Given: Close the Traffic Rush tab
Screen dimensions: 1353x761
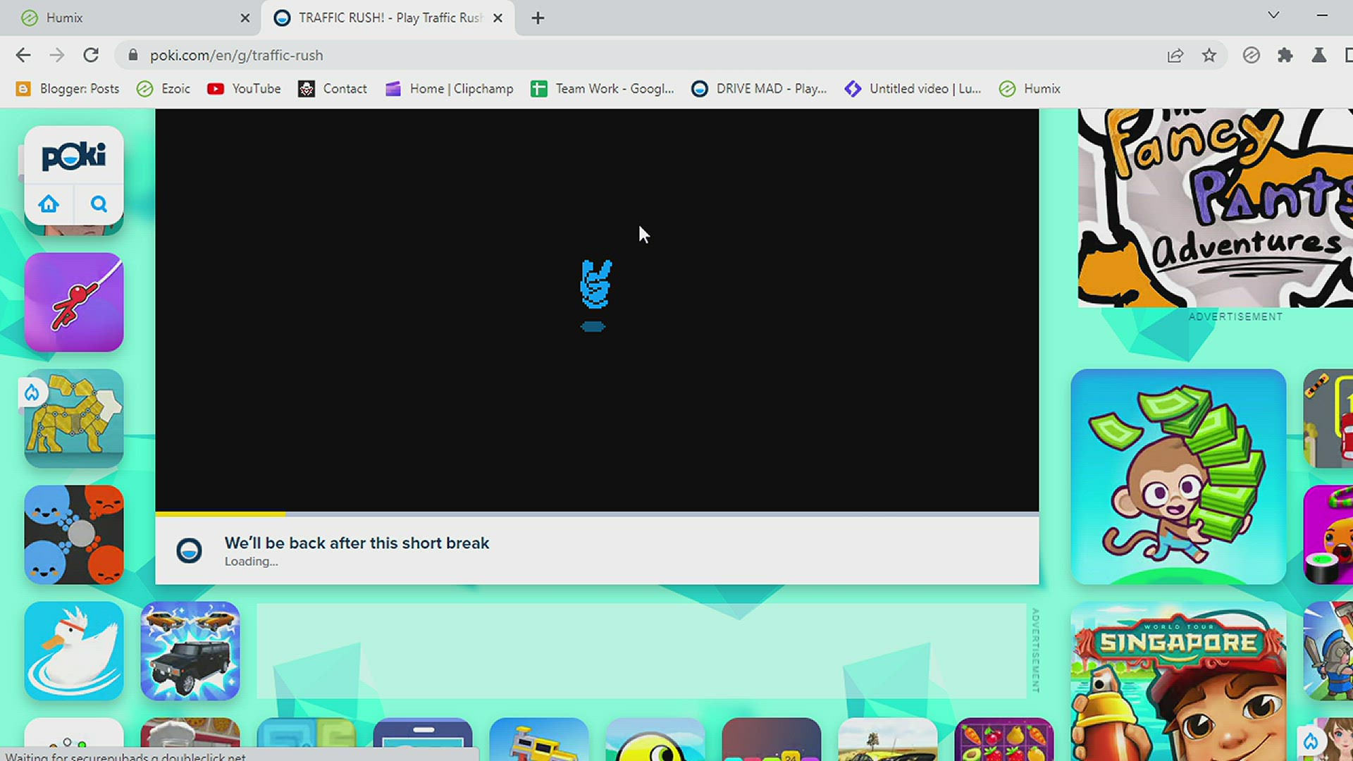Looking at the screenshot, I should click(x=498, y=18).
